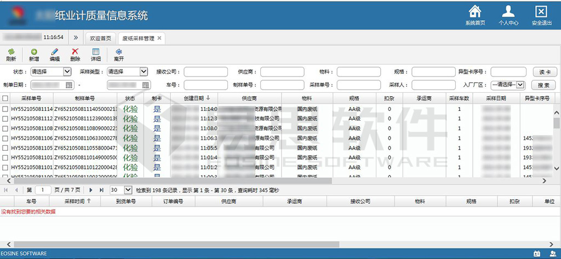The width and height of the screenshot is (561, 259).
Task: Click the 新增 add icon
Action: pyautogui.click(x=34, y=52)
